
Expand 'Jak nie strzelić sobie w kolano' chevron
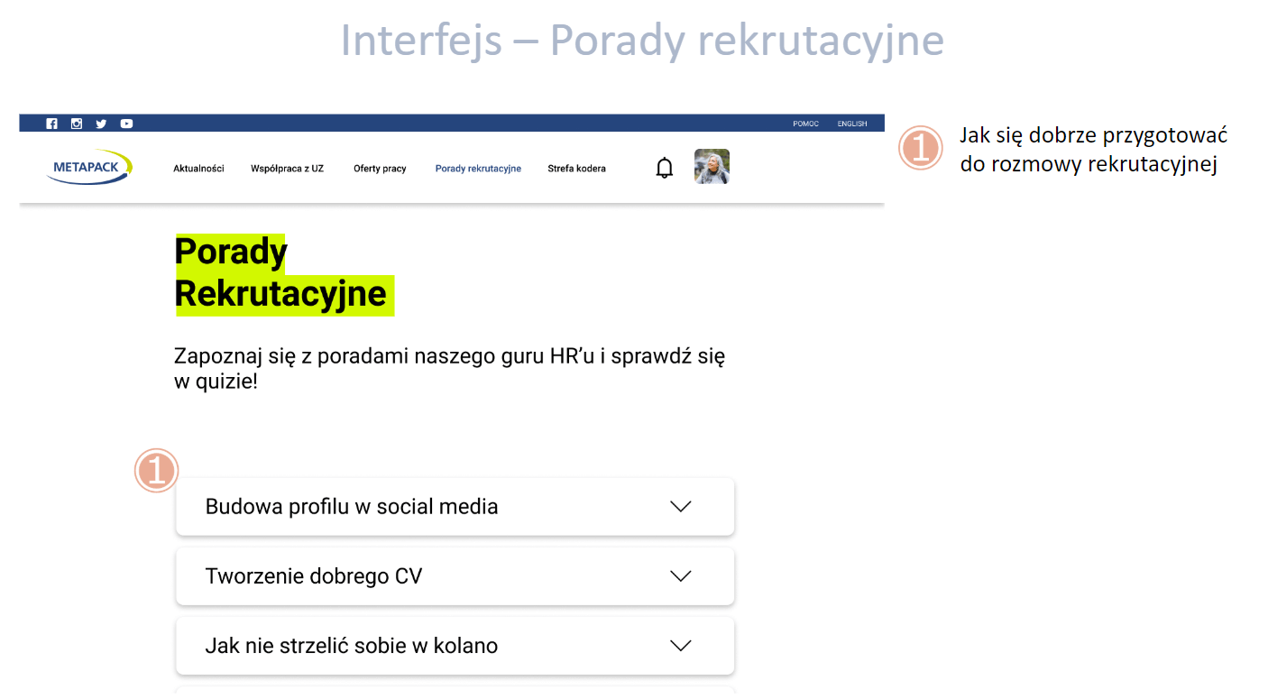coord(681,646)
